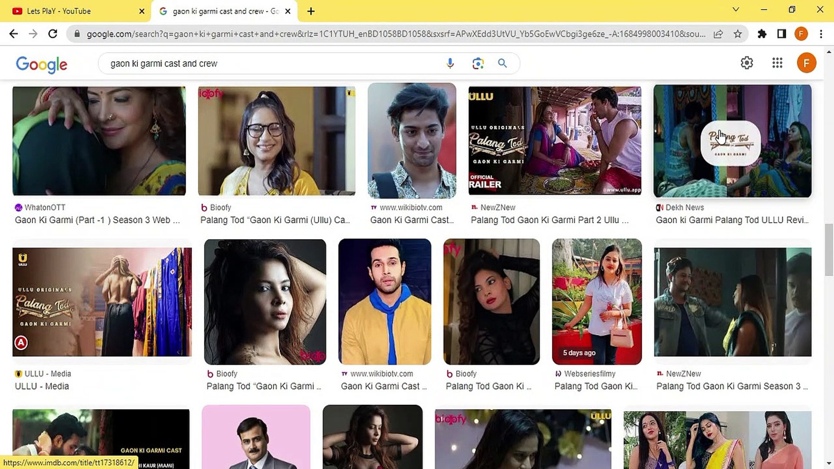Open 'Palang Tod Gaon Ki Garmi Season 3' link
Viewport: 834px width, 469px height.
(732, 386)
